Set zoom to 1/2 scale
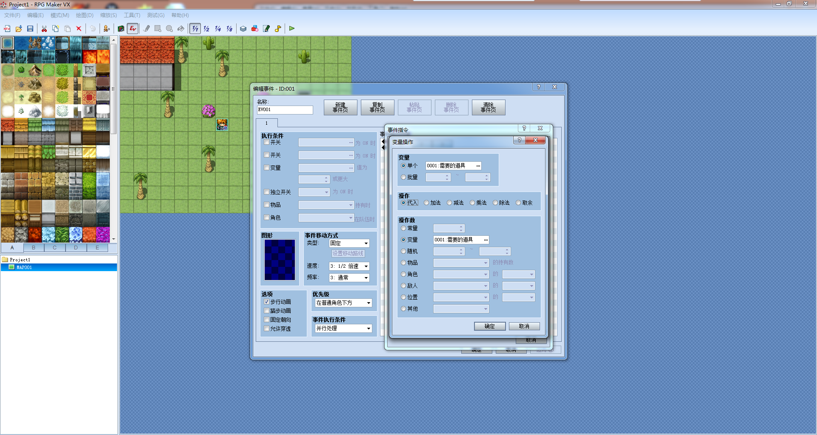The width and height of the screenshot is (817, 435). [206, 29]
